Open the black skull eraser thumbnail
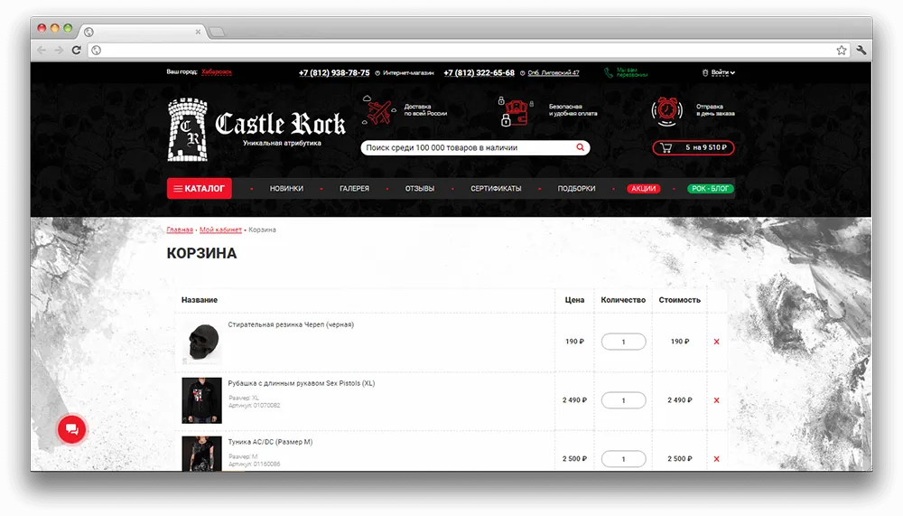This screenshot has height=516, width=903. click(x=201, y=342)
